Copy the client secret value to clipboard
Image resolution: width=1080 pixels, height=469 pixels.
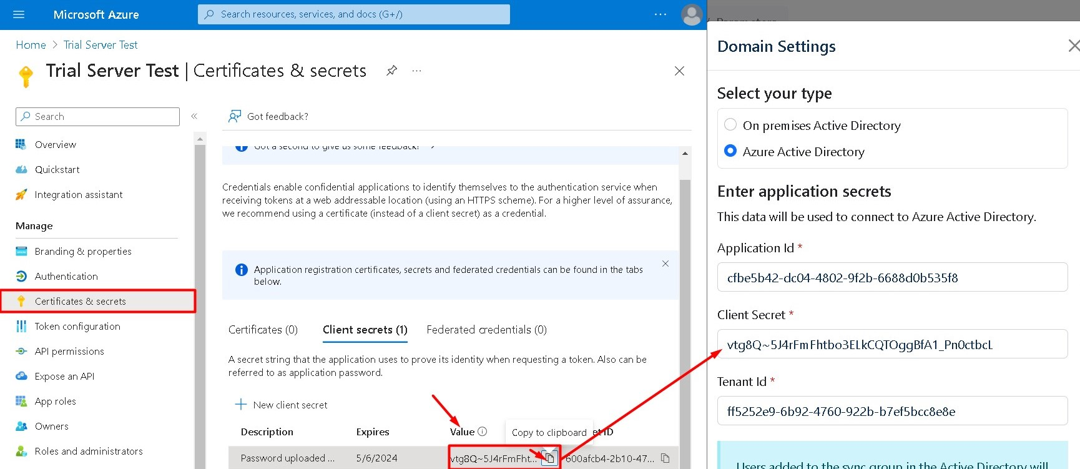pos(549,458)
